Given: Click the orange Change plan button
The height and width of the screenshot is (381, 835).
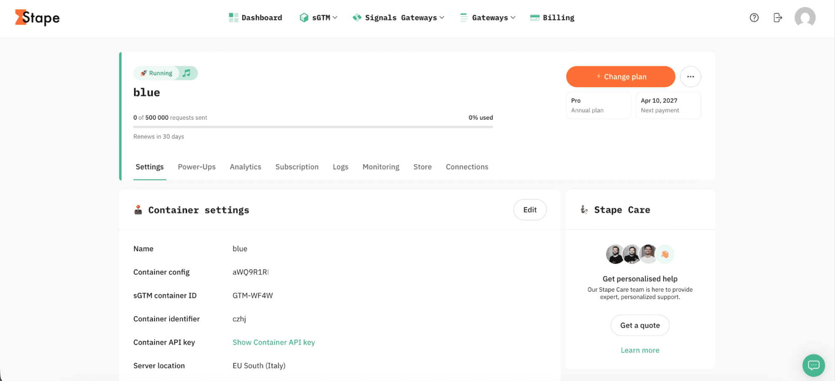Looking at the screenshot, I should (620, 77).
